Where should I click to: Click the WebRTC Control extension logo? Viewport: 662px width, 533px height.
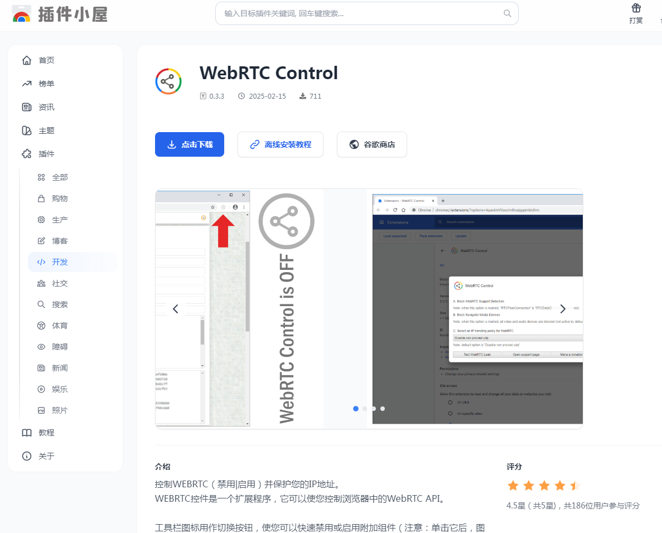click(x=168, y=81)
